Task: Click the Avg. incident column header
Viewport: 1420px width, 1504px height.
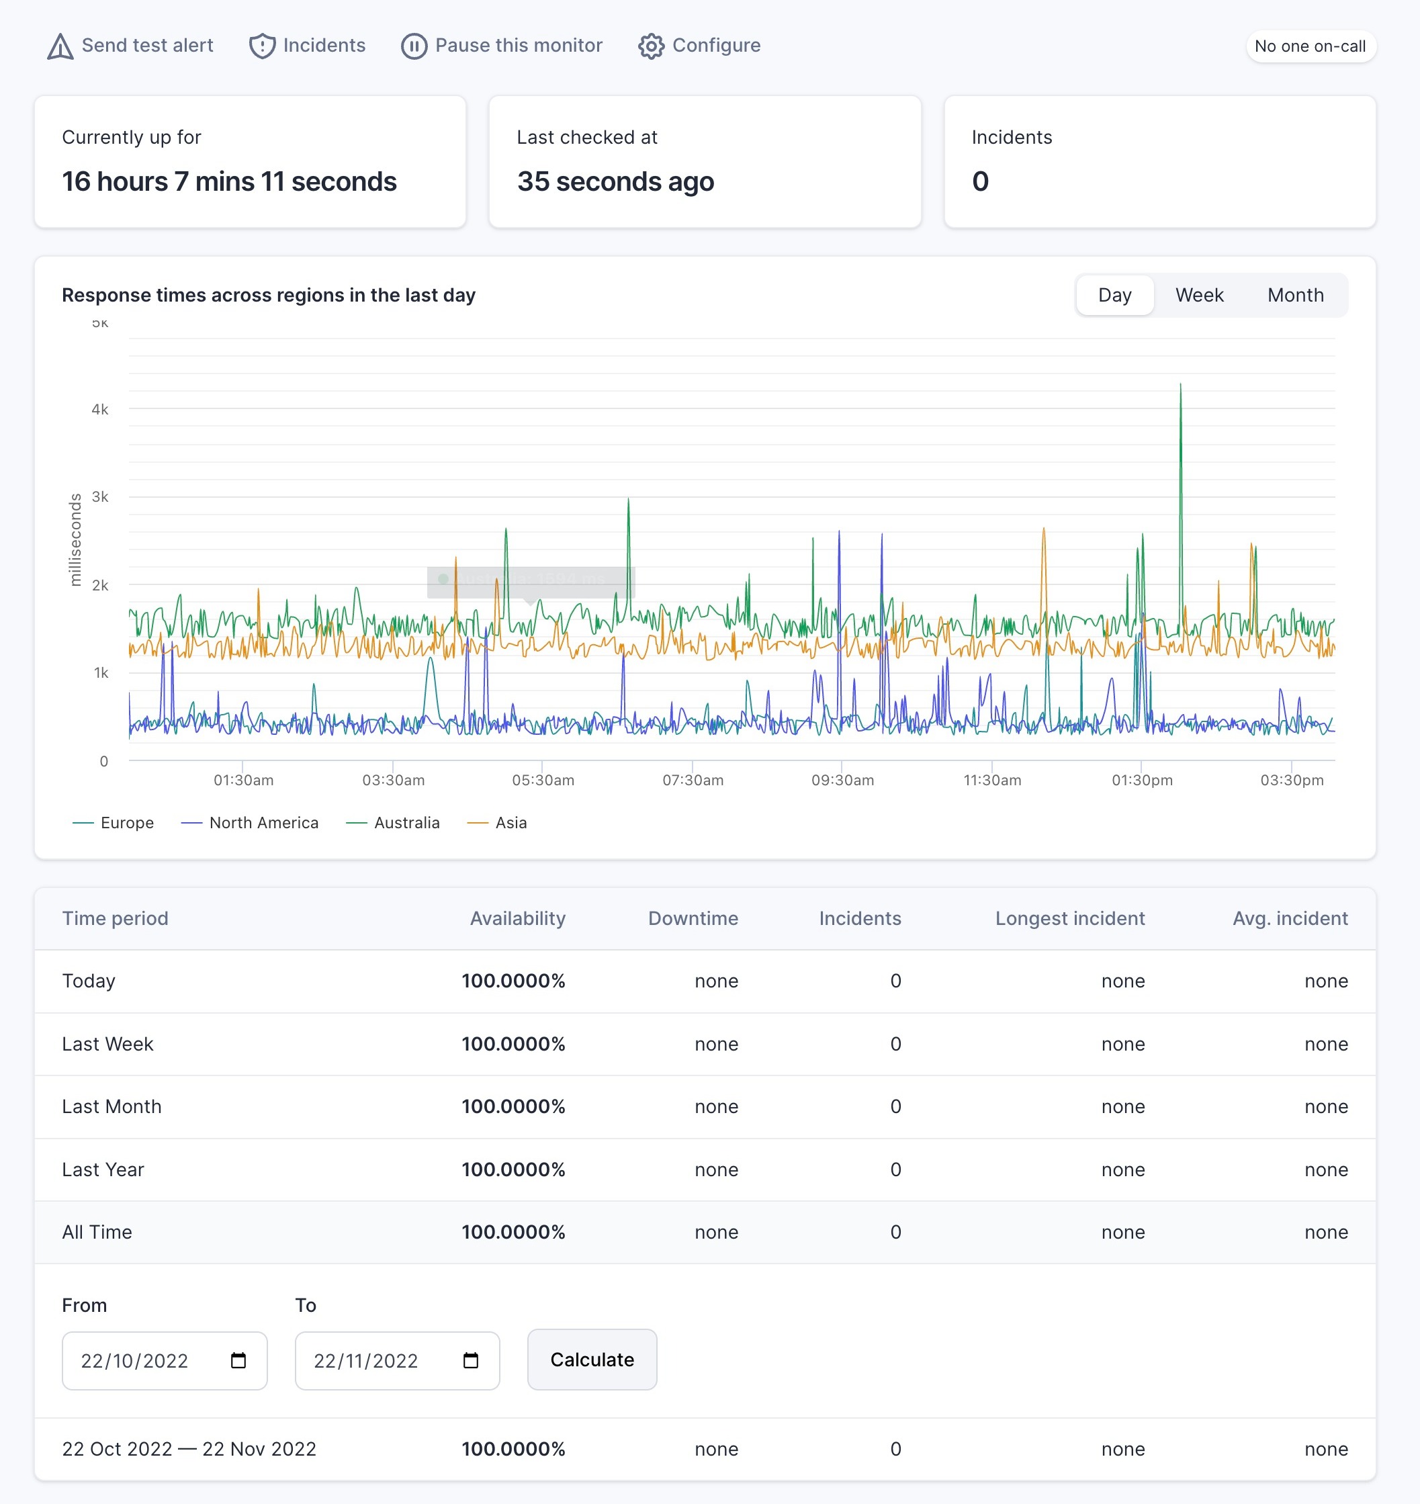Action: tap(1290, 918)
